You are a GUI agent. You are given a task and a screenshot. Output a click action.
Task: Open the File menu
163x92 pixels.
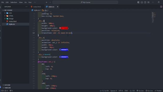click(x=3, y=2)
